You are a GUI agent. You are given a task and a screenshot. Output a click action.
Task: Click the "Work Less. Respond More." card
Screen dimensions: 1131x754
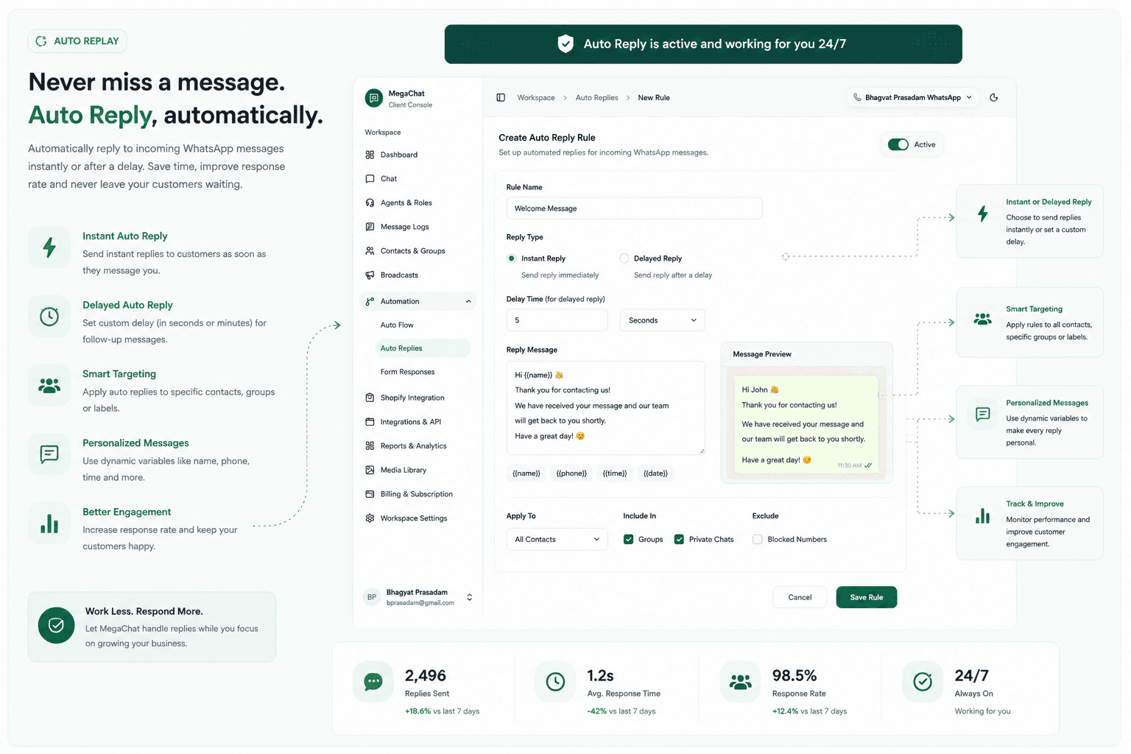(152, 627)
